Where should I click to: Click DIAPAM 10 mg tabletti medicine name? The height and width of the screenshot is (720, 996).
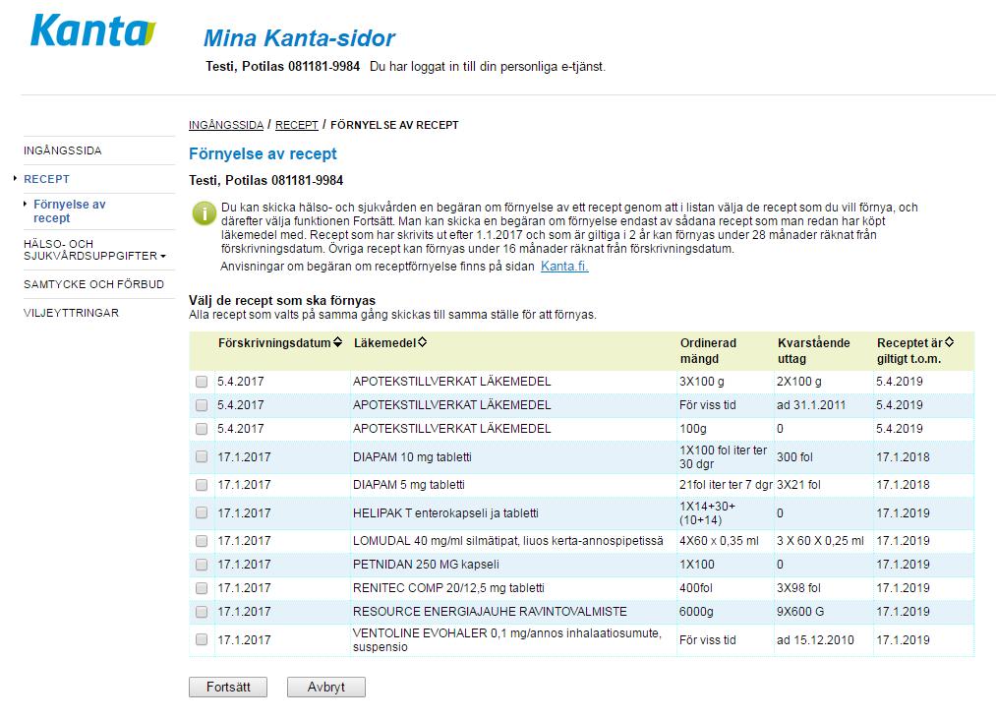coord(412,457)
